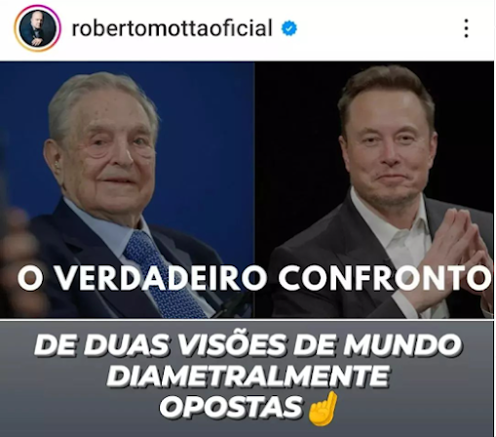Visit the robertomottaoficial profile username
Image resolution: width=496 pixels, height=437 pixels.
click(172, 28)
